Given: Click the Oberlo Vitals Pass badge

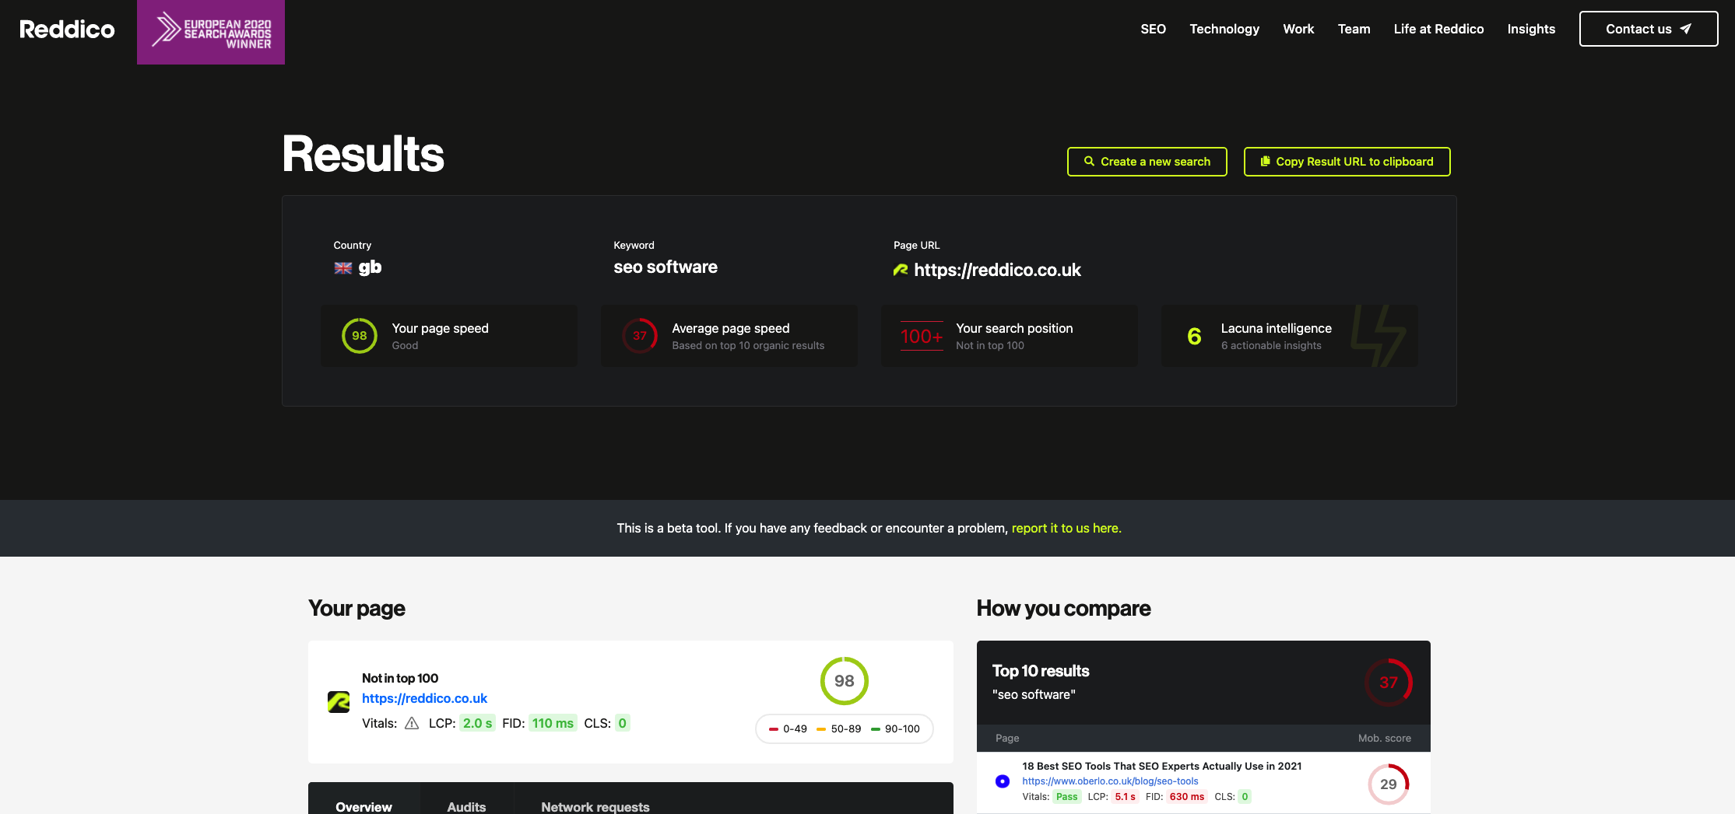Looking at the screenshot, I should click(1066, 797).
